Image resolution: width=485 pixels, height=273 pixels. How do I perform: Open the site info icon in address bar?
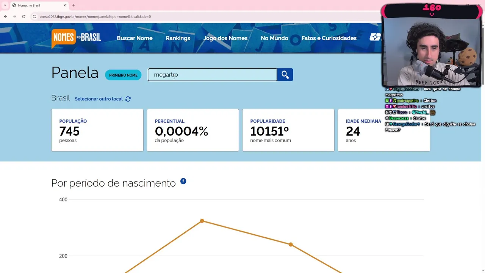click(x=34, y=16)
